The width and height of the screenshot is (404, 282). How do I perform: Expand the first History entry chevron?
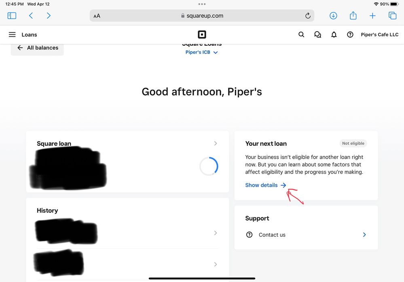click(216, 233)
